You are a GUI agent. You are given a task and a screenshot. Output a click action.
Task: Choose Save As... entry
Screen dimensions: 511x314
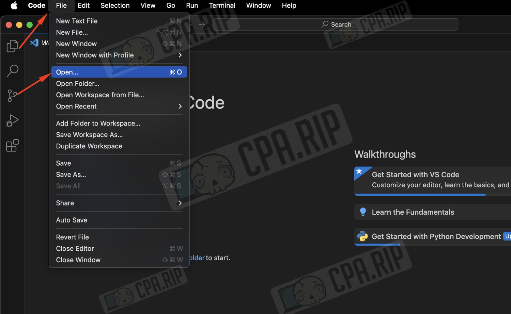(x=119, y=175)
